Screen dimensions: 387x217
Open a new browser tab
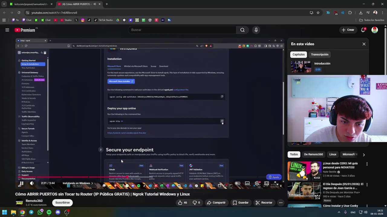pyautogui.click(x=107, y=4)
